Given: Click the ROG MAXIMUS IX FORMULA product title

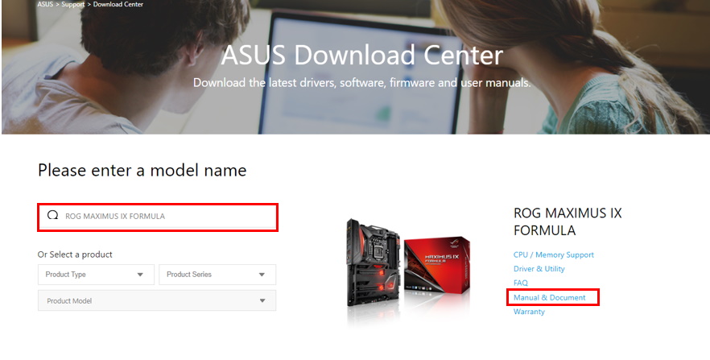Looking at the screenshot, I should tap(568, 222).
